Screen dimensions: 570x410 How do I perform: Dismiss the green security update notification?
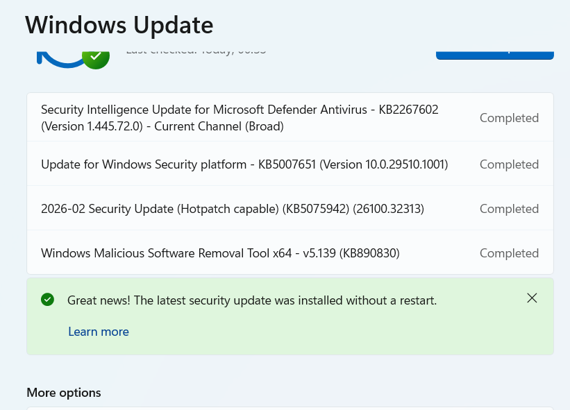(x=532, y=298)
